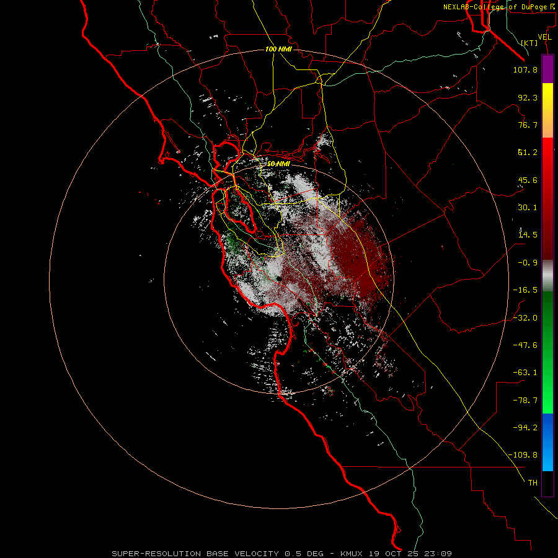Click the gray near-zero band of the color bar
Image resolution: width=558 pixels, height=558 pixels.
click(547, 275)
